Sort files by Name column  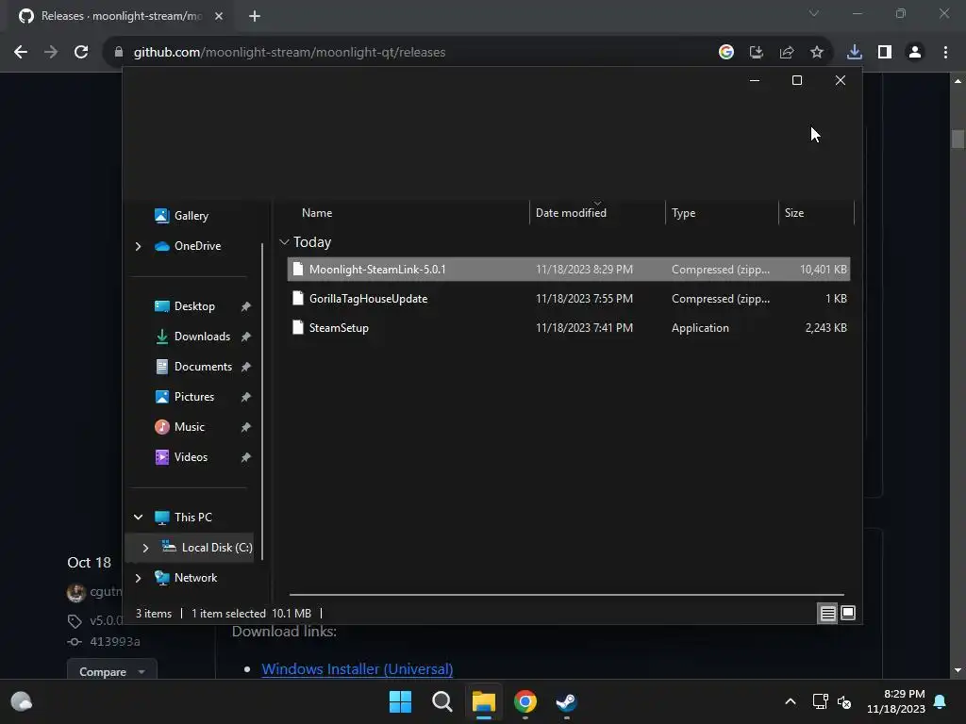coord(317,213)
